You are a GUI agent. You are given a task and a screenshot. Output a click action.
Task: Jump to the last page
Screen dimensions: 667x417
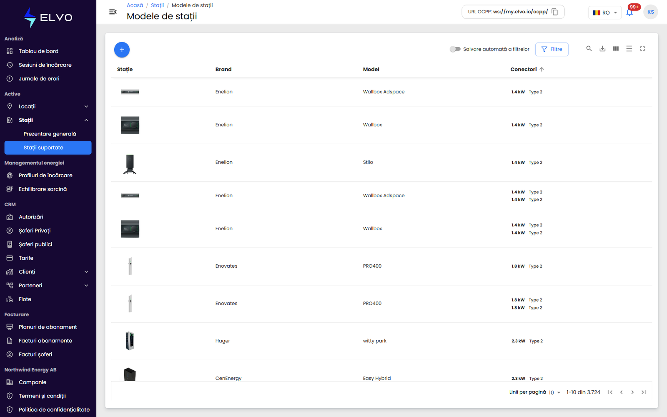tap(644, 392)
